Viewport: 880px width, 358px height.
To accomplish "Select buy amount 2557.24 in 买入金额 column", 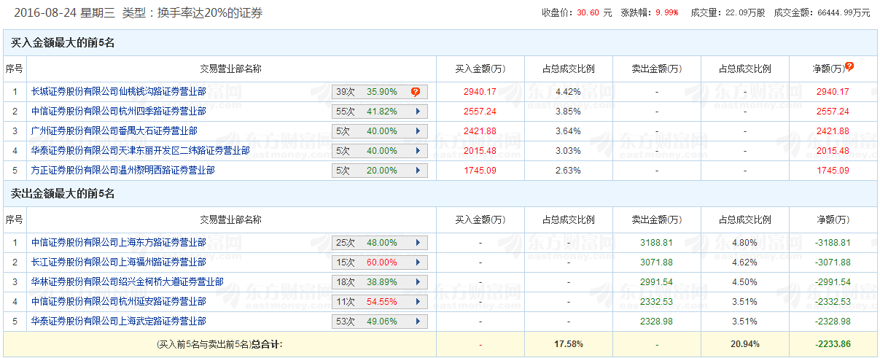I will [x=480, y=112].
